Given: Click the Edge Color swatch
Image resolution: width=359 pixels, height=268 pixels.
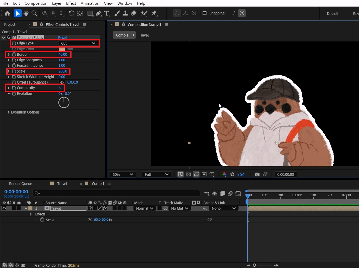Looking at the screenshot, I should click(x=62, y=49).
